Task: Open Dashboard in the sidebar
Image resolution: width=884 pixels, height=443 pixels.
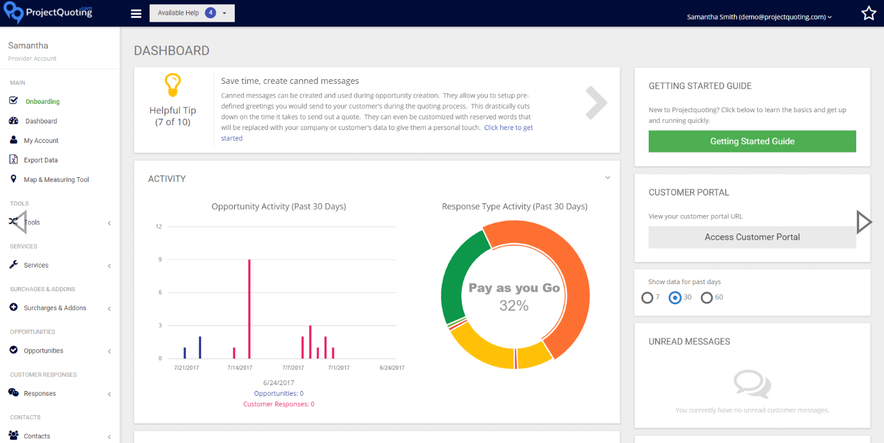Action: click(x=41, y=121)
